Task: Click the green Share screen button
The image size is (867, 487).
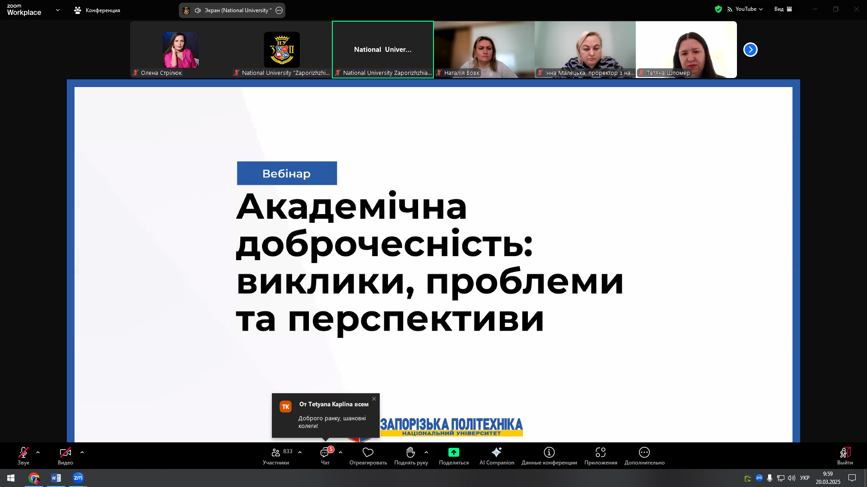Action: 453,452
